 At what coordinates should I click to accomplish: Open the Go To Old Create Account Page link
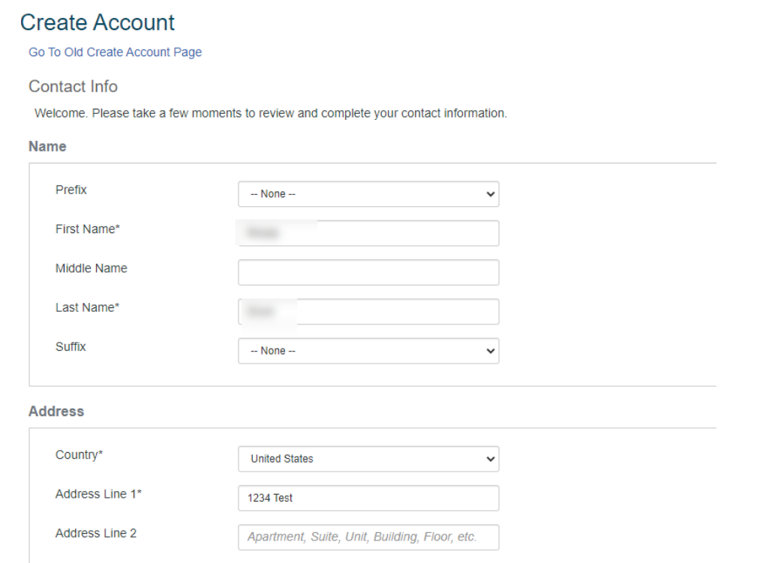[x=115, y=52]
